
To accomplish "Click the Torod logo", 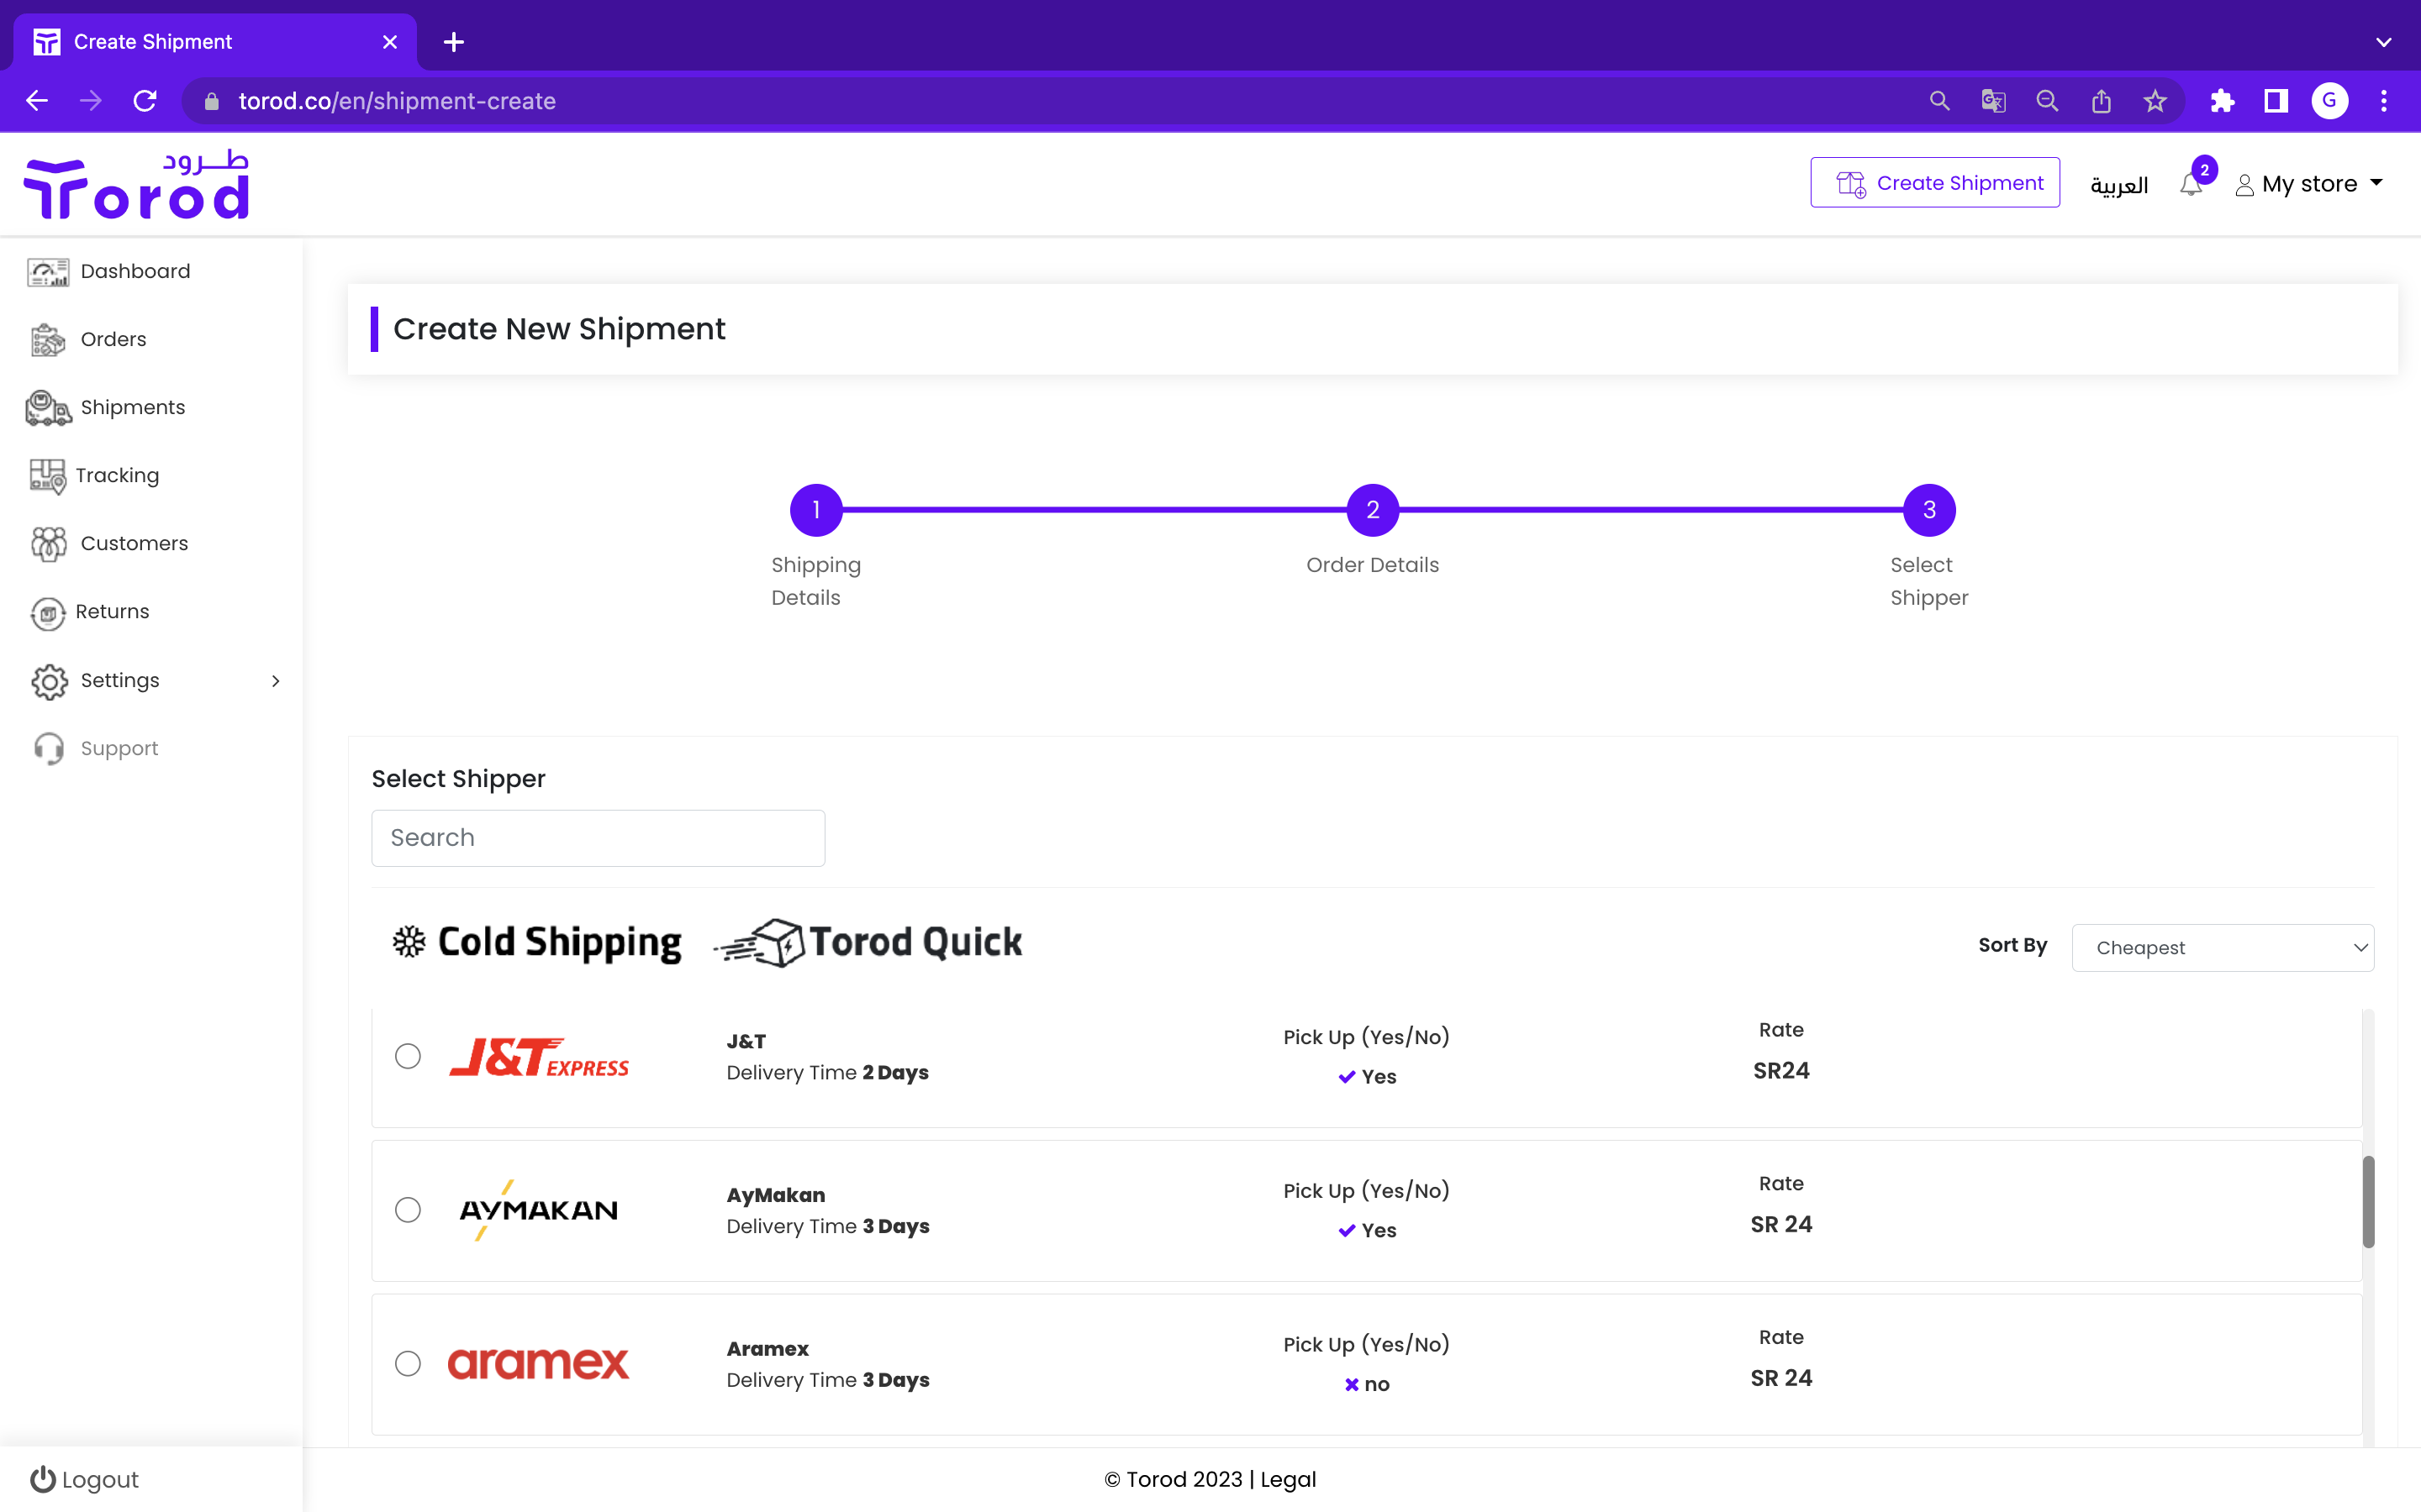I will [x=136, y=185].
